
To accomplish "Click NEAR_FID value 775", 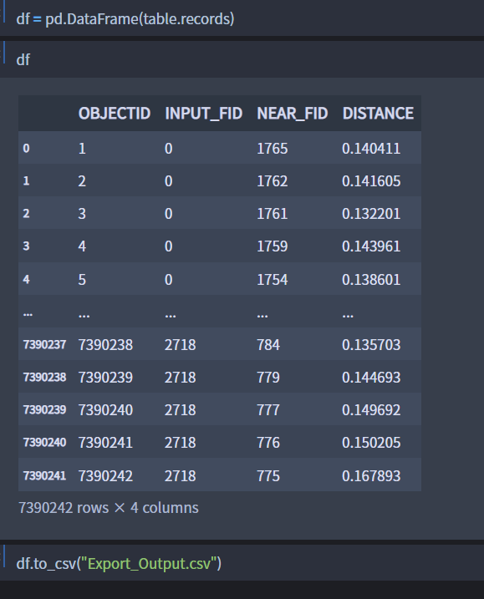I will 268,475.
